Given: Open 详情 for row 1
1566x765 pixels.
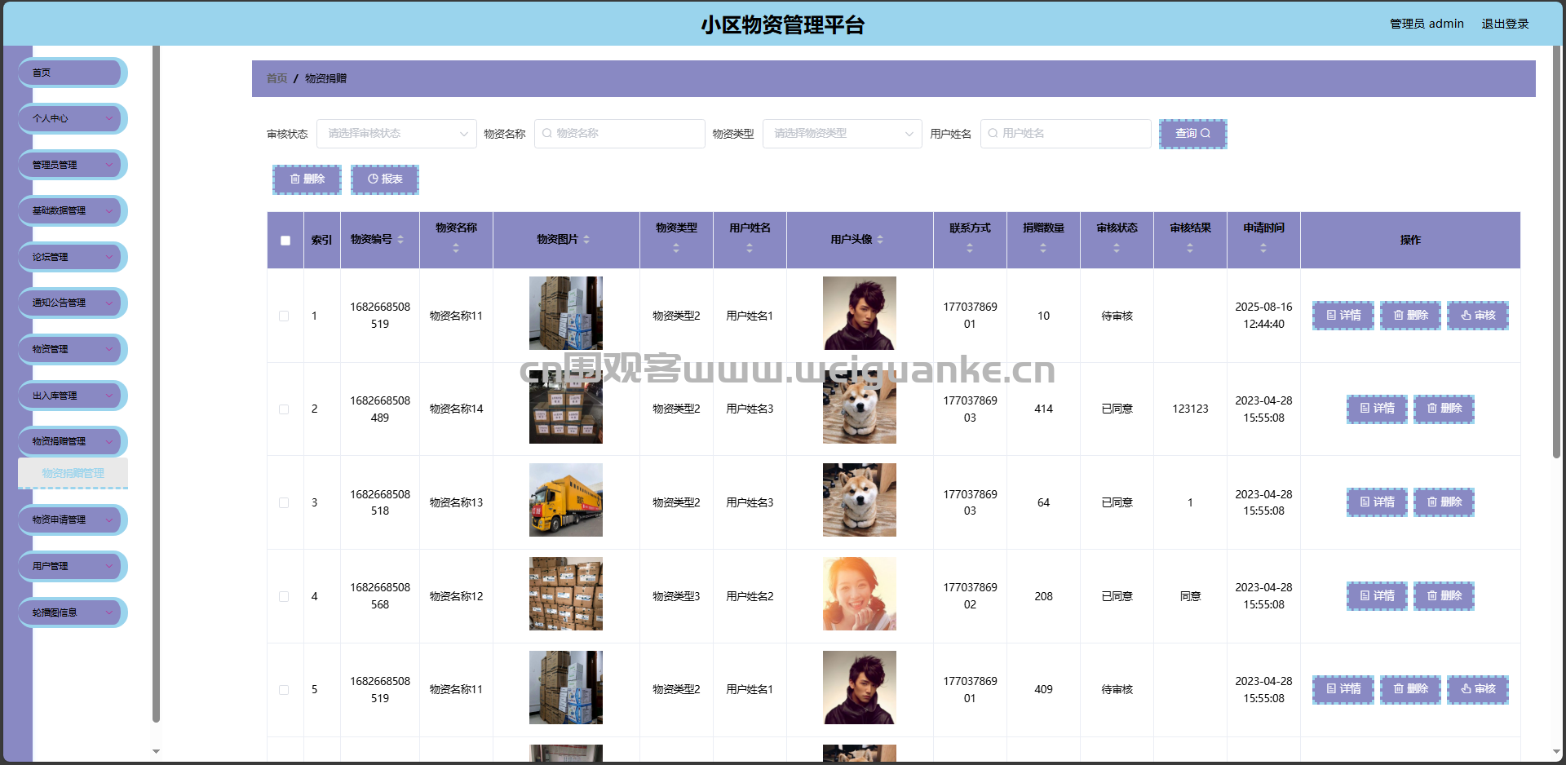Looking at the screenshot, I should (1343, 316).
